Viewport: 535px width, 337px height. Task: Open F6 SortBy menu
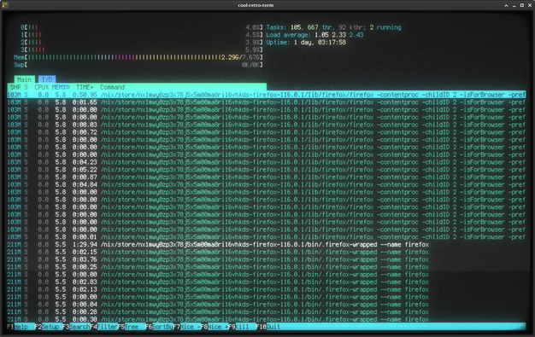(159, 327)
